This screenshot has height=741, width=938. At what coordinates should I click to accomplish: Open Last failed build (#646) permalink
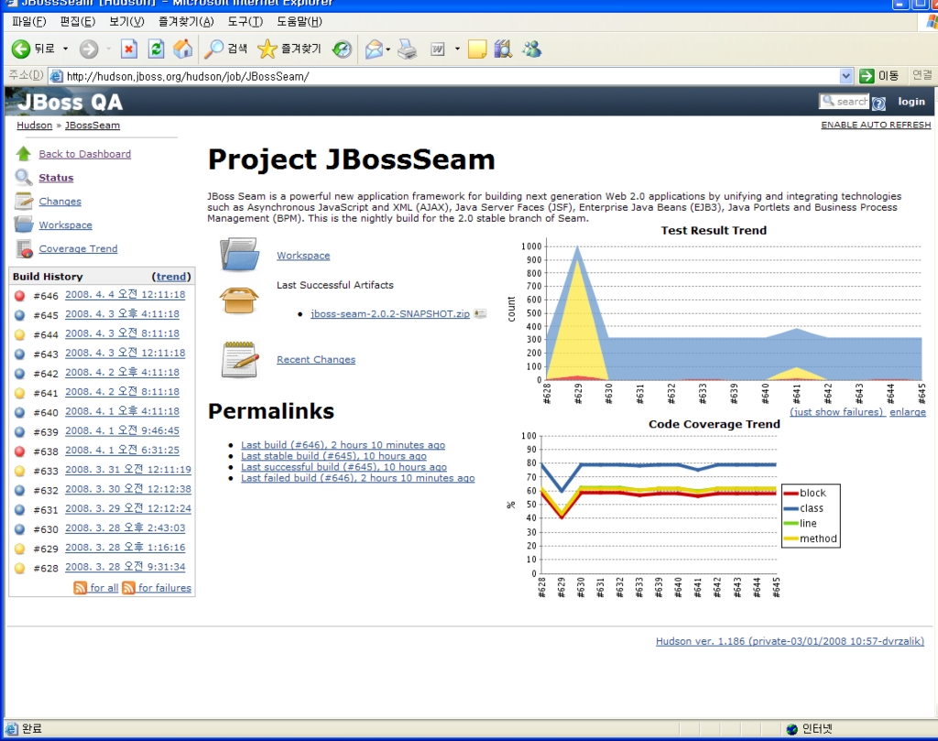(x=358, y=478)
